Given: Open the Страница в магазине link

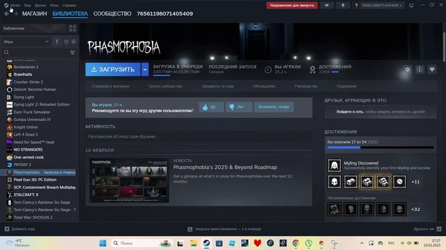Looking at the screenshot, I should [x=110, y=86].
